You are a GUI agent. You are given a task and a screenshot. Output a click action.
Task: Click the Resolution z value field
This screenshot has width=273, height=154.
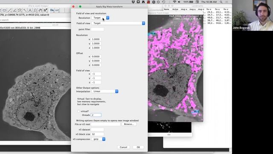coord(96,48)
